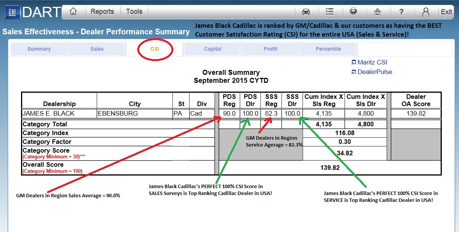Open the user profile icon
459x232 pixels.
425,12
